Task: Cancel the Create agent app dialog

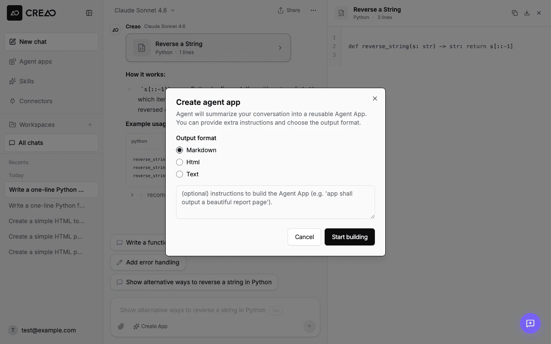Action: (304, 237)
